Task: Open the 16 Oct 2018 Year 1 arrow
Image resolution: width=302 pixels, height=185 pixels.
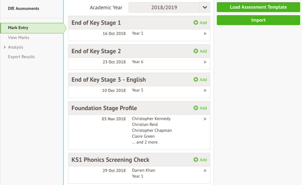Action: (205, 33)
